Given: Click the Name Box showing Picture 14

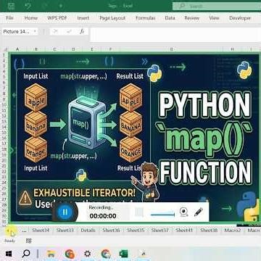Looking at the screenshot, I should click(17, 31).
